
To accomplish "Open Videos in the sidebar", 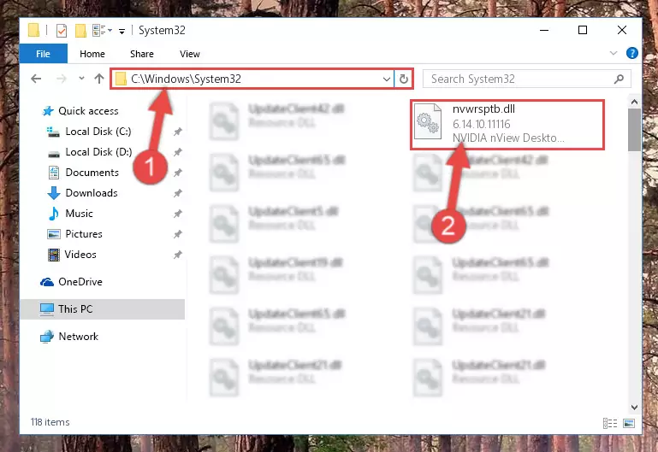I will tap(80, 255).
